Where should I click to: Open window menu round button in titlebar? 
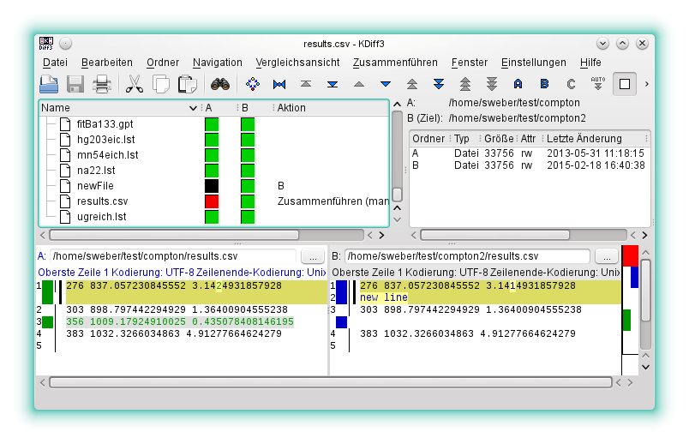65,44
